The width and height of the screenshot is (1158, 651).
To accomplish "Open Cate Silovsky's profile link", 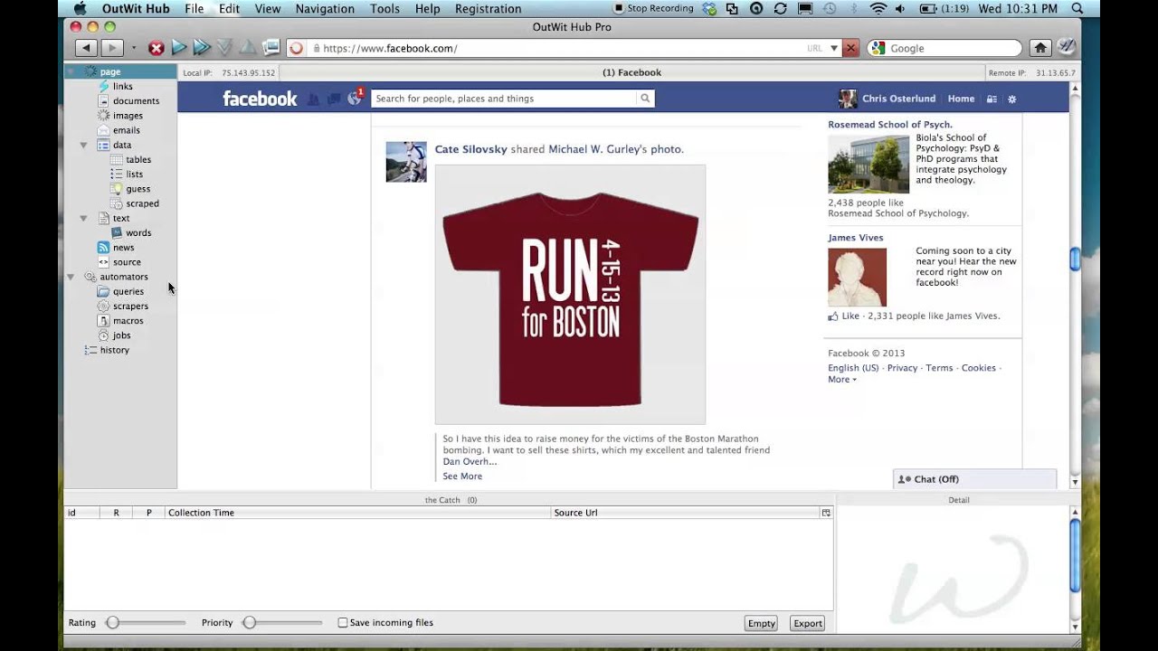I will coord(471,149).
